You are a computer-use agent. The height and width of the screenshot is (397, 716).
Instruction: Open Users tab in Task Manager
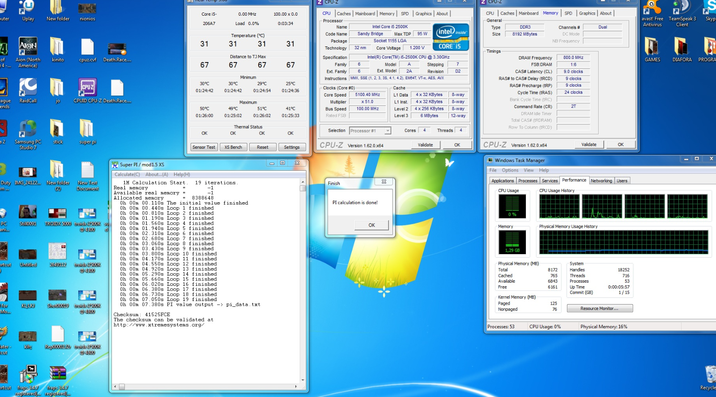pos(622,181)
